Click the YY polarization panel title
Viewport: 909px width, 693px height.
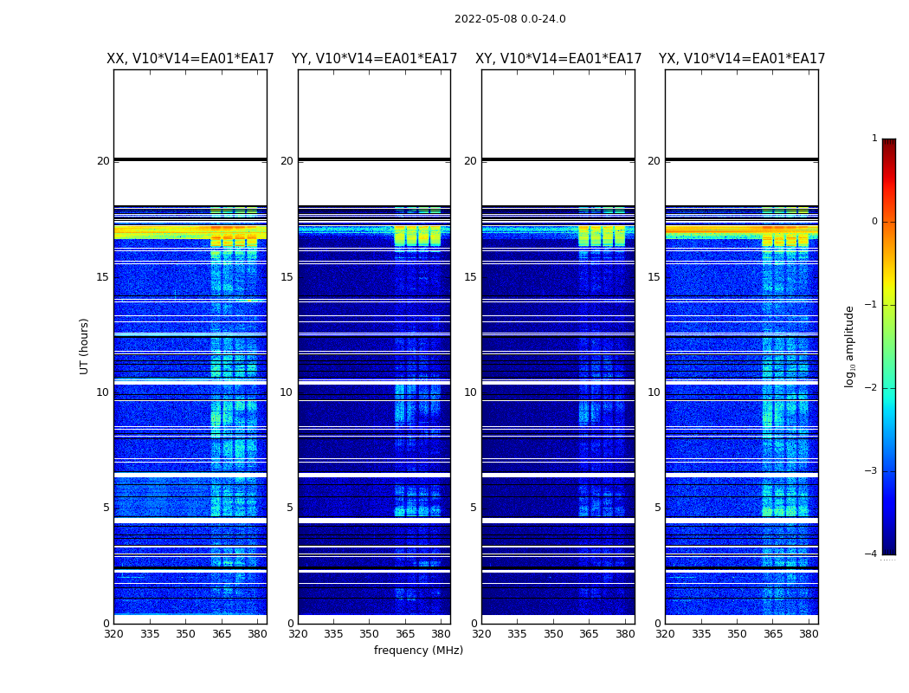(x=375, y=59)
